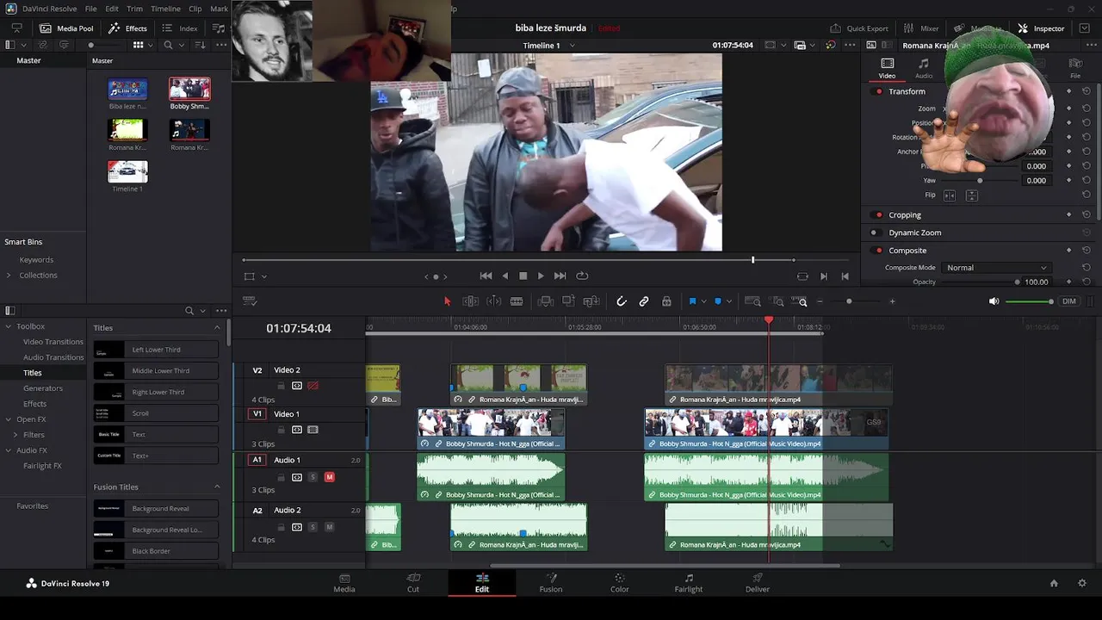Add a blue marker at playhead
The width and height of the screenshot is (1102, 620).
(718, 301)
